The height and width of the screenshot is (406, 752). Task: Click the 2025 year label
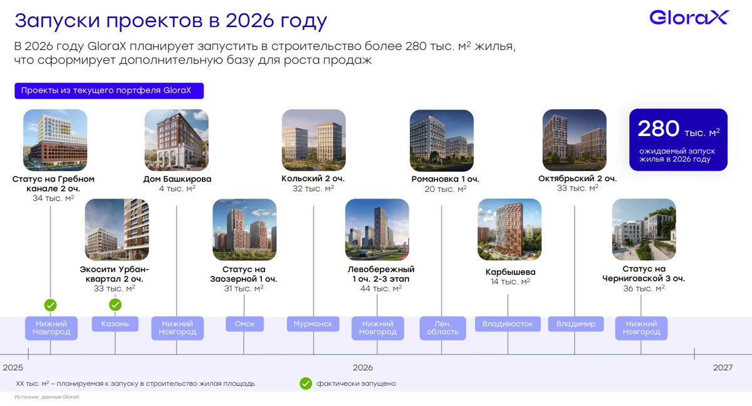point(13,368)
